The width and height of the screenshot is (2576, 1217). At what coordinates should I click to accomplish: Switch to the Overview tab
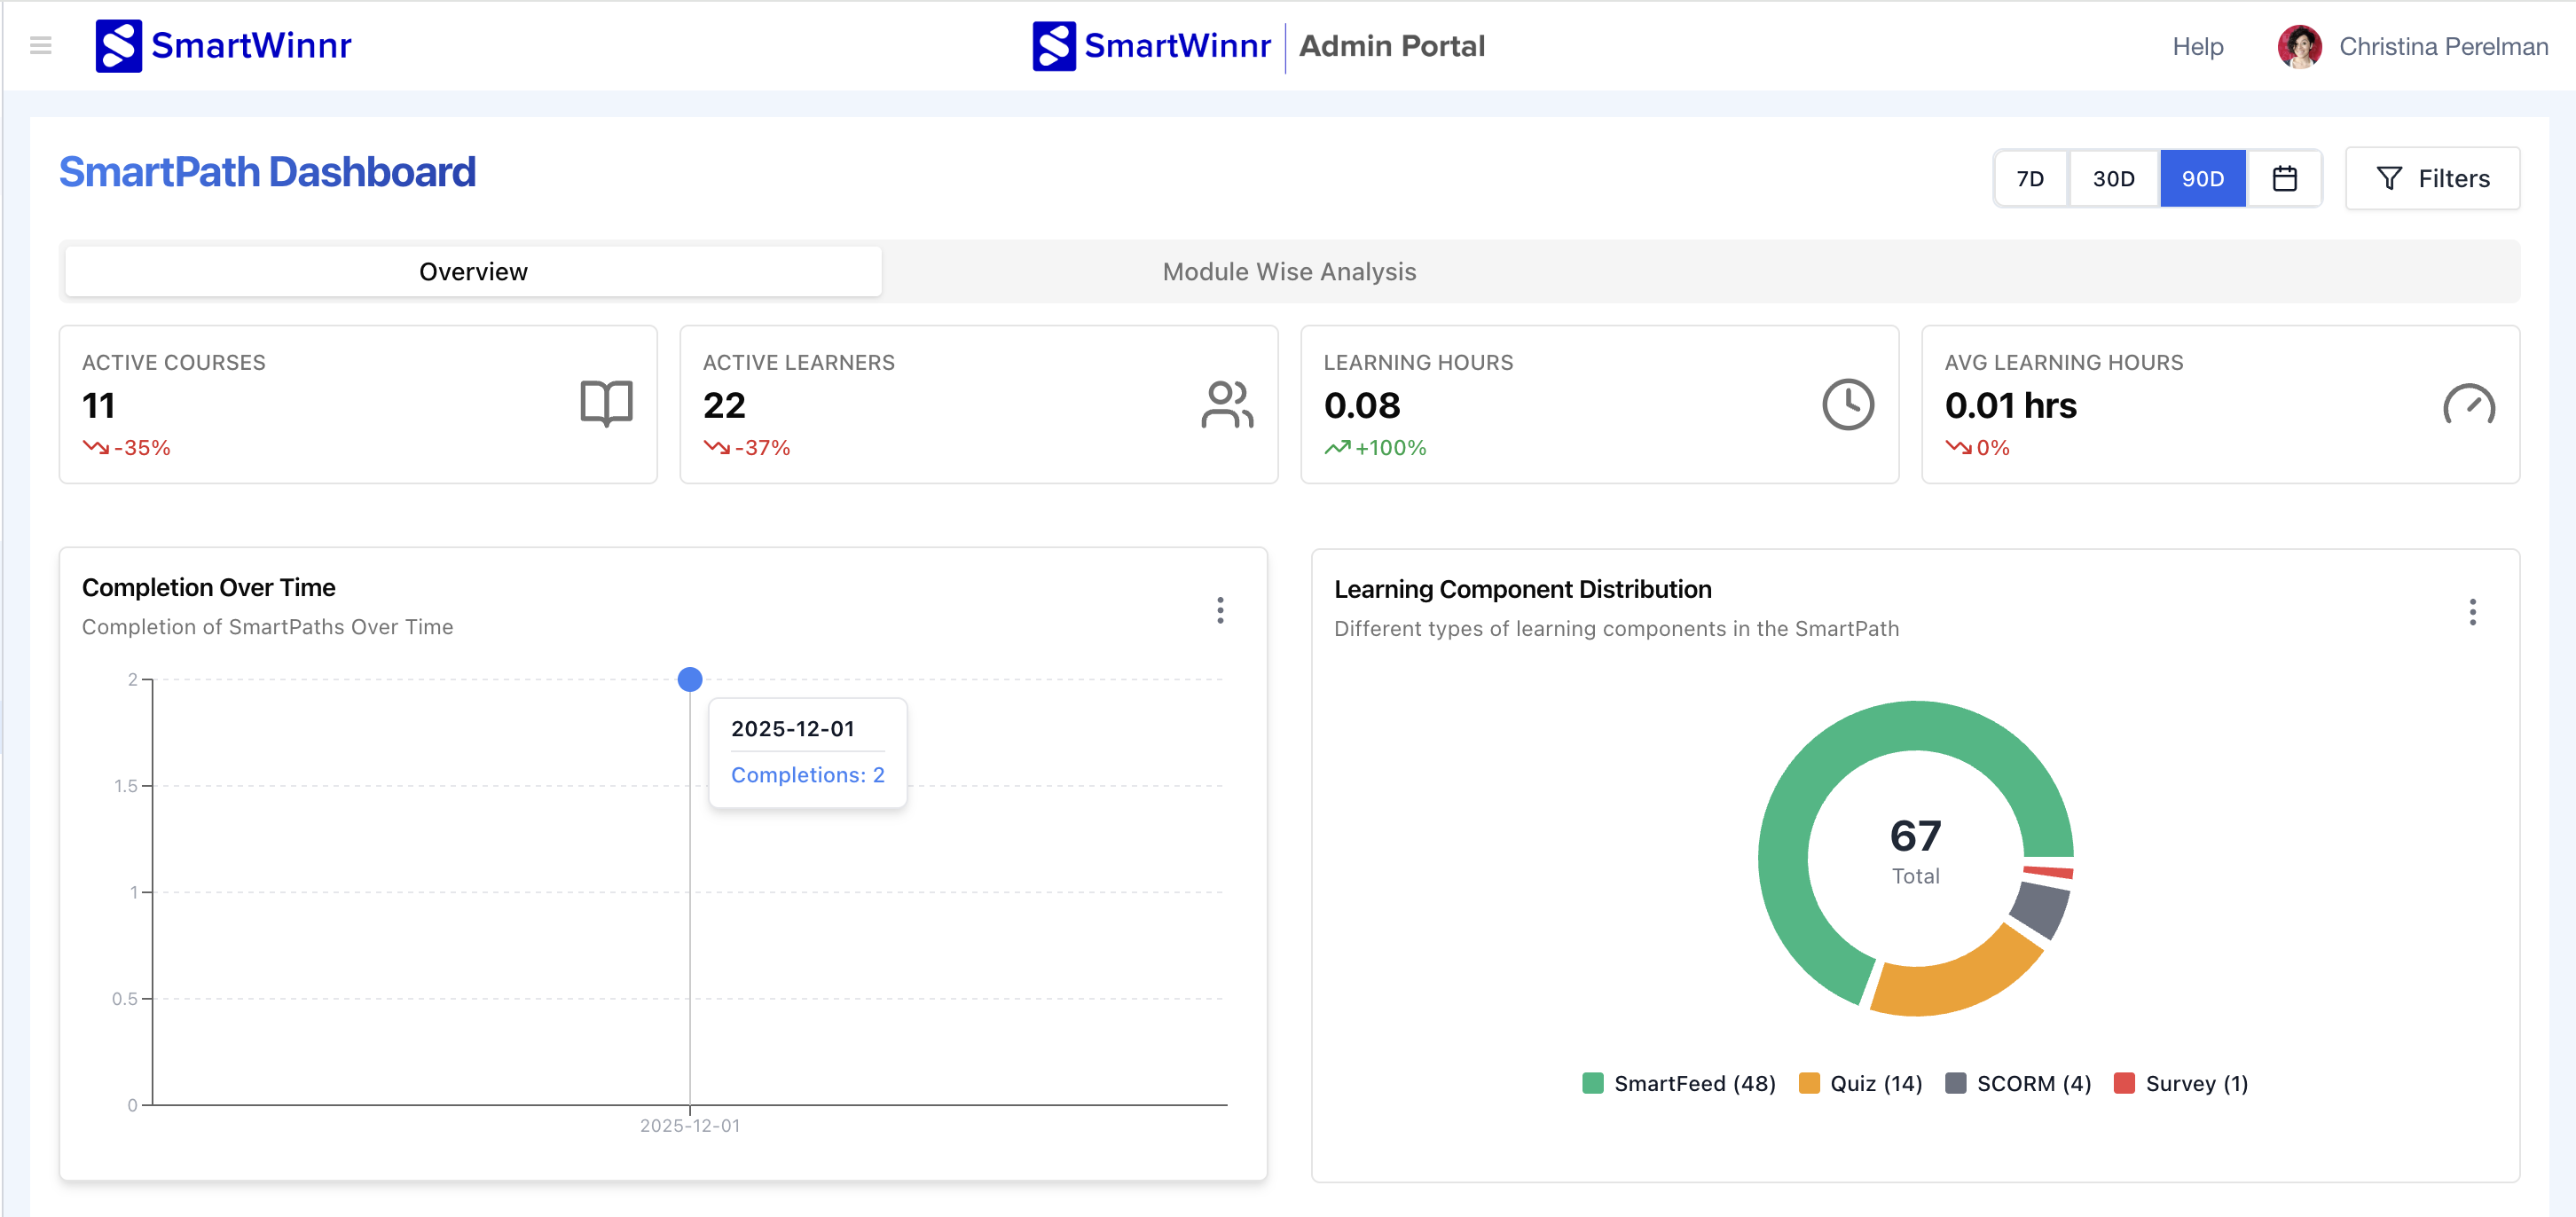point(473,271)
